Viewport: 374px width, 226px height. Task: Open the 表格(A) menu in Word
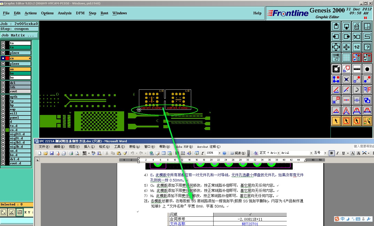[134, 147]
